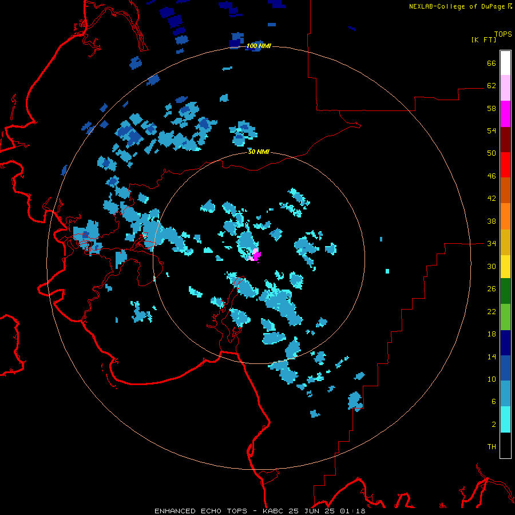Select the dark green legend swatch
The image size is (515, 515).
coord(505,291)
